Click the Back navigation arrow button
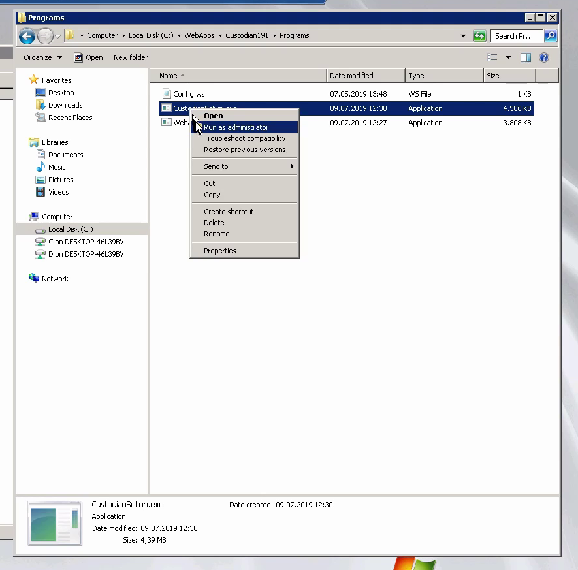This screenshot has height=570, width=578. 27,36
